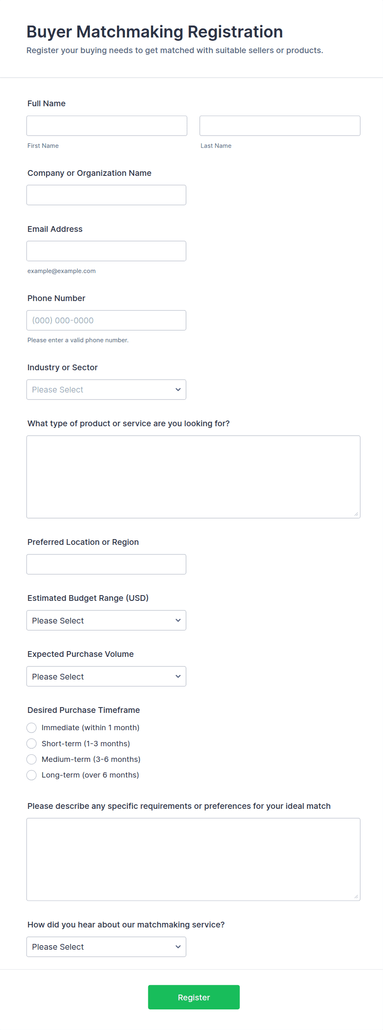
Task: Choose the Short-term (1-3 months) option
Action: click(32, 743)
